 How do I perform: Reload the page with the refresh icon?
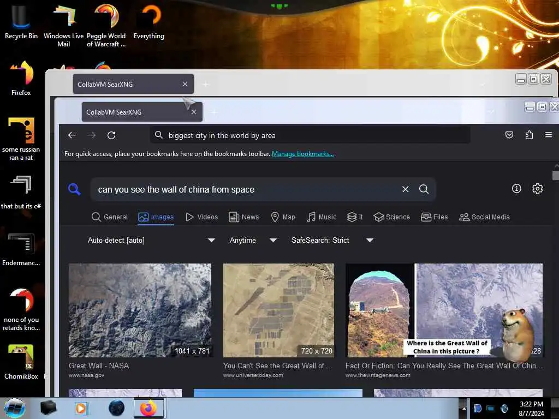tap(111, 135)
